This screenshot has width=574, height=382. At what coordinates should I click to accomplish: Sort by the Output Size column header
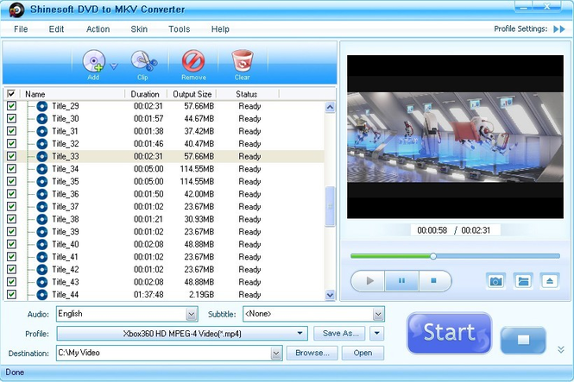click(192, 94)
